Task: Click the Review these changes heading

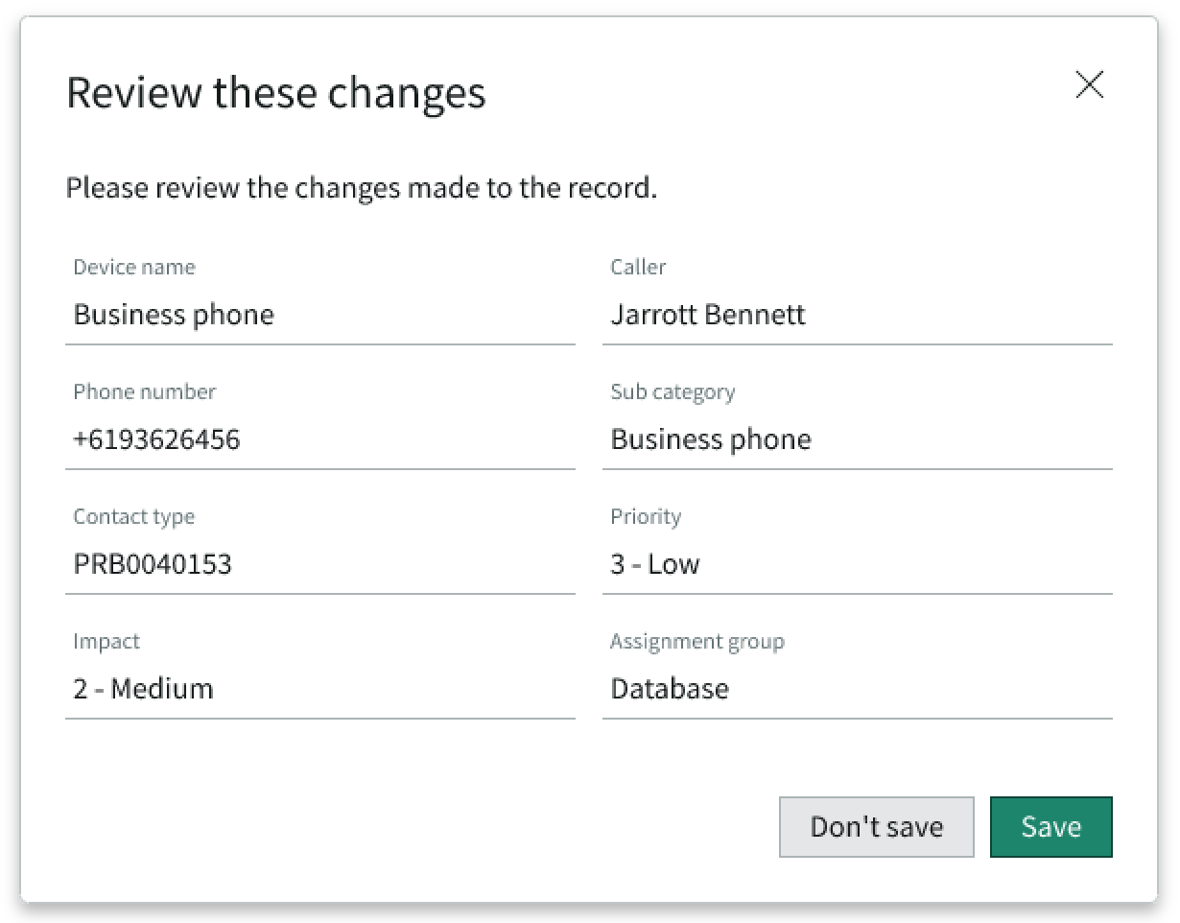Action: point(276,93)
